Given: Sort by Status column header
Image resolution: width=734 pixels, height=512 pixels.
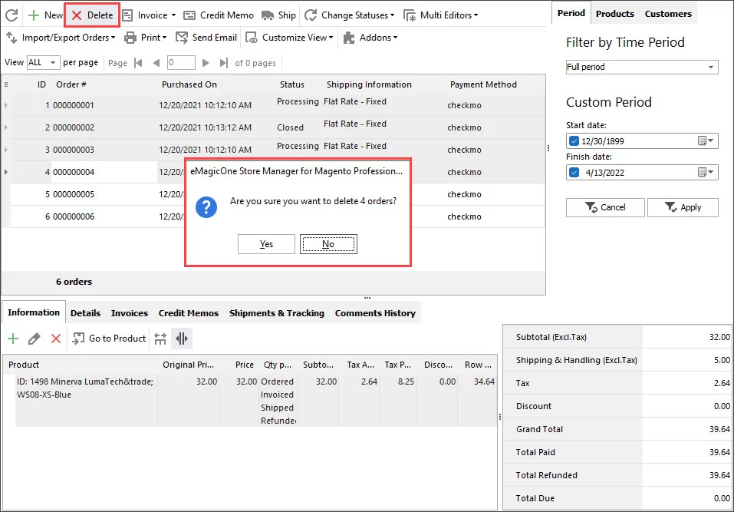Looking at the screenshot, I should click(x=292, y=84).
